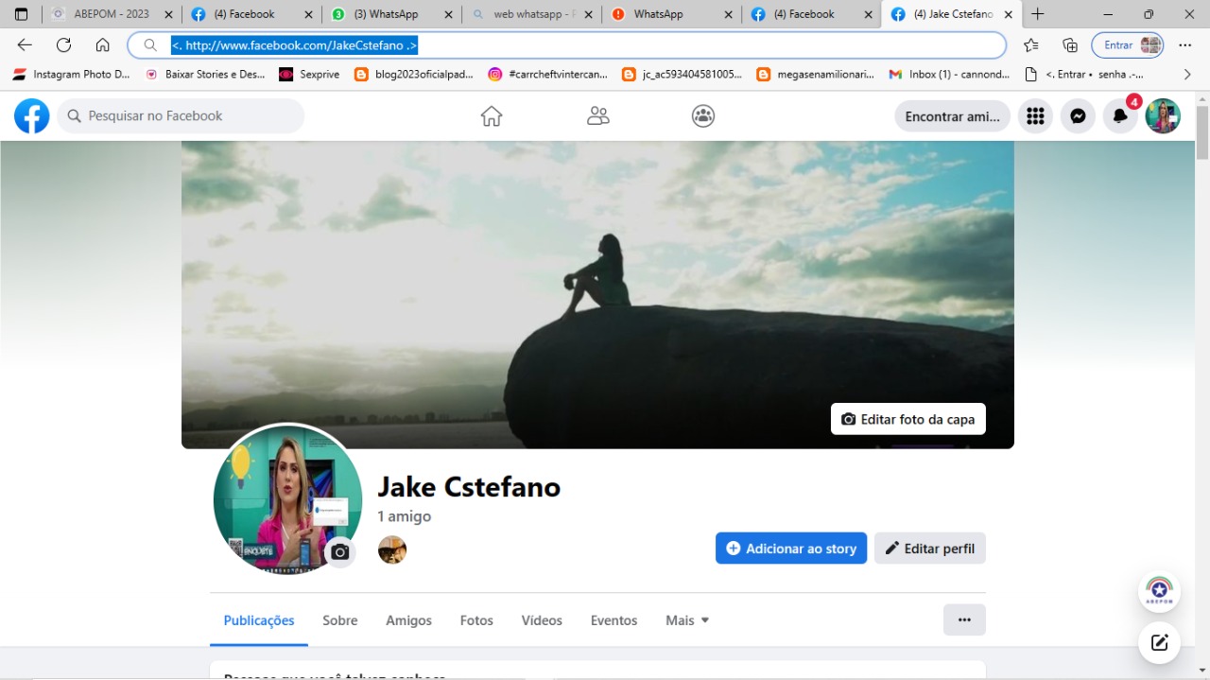Open blog2023oficialpad... bookmark
1210x680 pixels.
pos(414,74)
